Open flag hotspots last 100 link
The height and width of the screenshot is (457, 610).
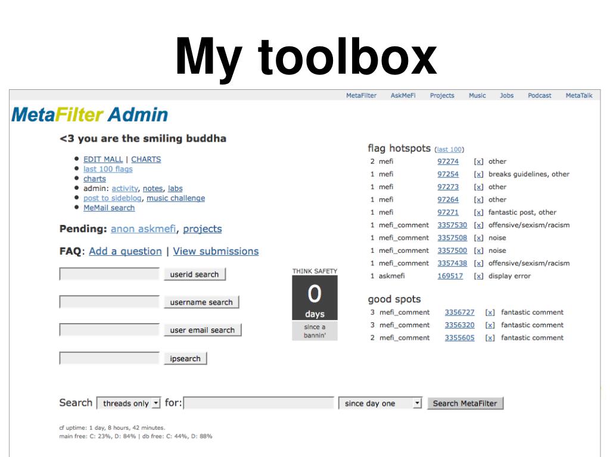449,149
